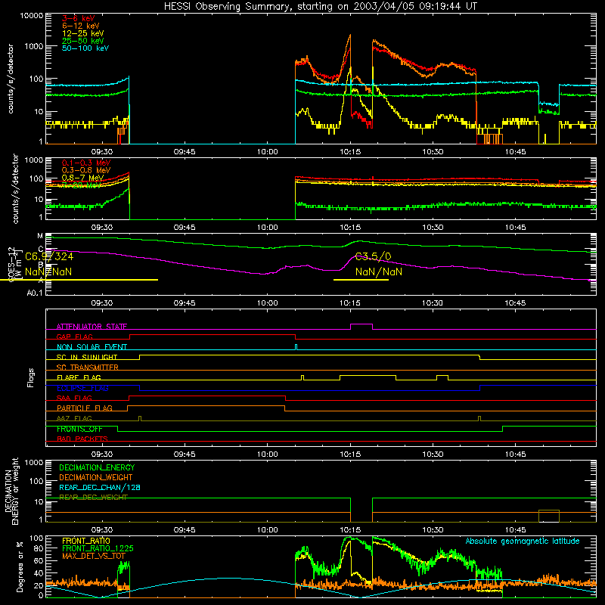
Task: Pick the cyan 50-100 keV legend label
Action: (85, 48)
